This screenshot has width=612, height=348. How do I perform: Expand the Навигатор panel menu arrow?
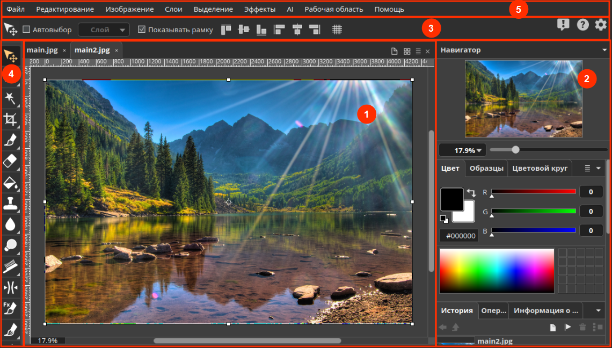(x=604, y=50)
